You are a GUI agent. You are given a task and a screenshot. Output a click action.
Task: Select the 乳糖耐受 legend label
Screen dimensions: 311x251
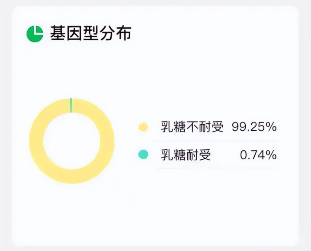[186, 154]
